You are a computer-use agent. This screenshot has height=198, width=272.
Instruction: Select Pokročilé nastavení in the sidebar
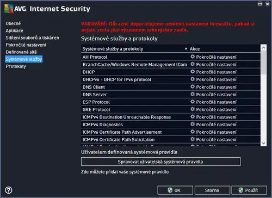(x=26, y=45)
